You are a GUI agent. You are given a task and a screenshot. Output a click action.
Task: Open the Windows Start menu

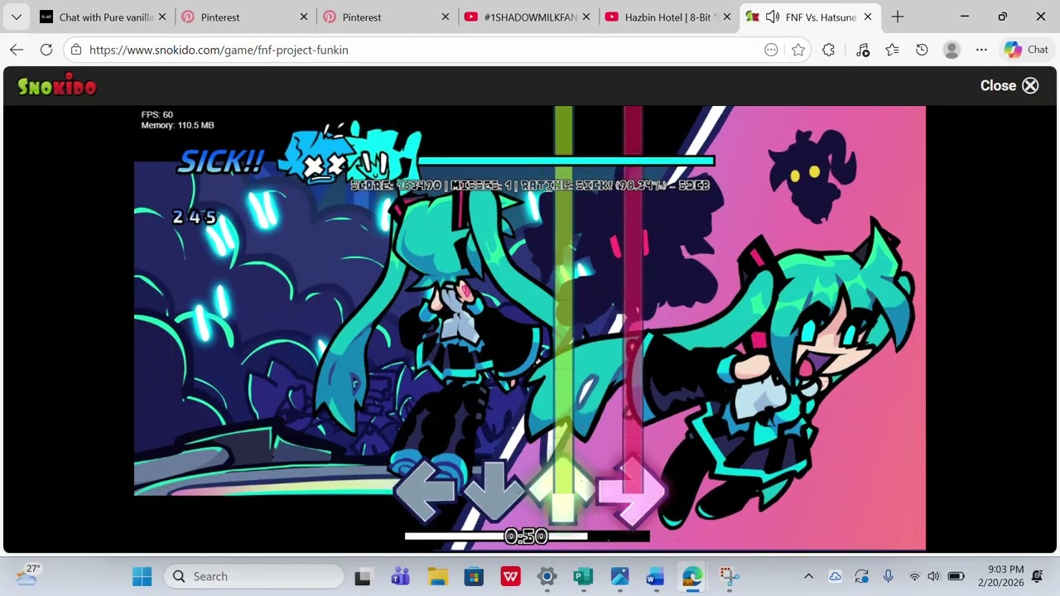142,576
